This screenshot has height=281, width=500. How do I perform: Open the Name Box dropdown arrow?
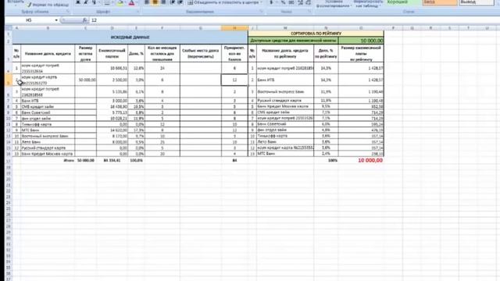[x=56, y=20]
